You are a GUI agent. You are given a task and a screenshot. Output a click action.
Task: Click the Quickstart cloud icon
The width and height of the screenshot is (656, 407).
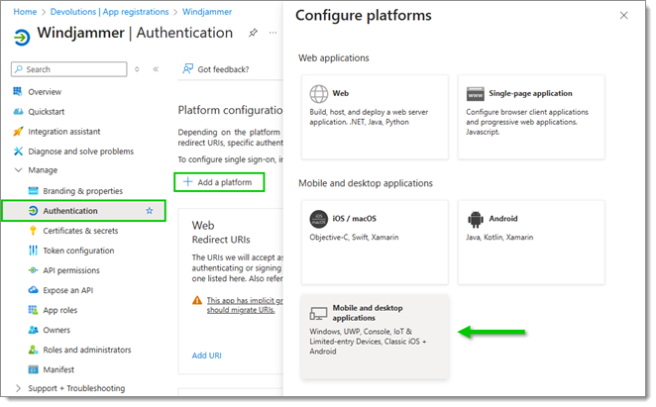(18, 111)
